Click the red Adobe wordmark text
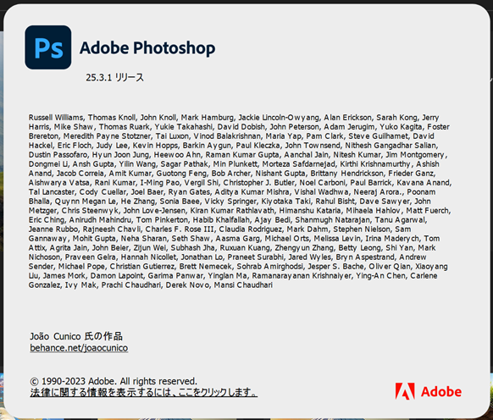Screen dimensions: 493x420 (x=441, y=392)
